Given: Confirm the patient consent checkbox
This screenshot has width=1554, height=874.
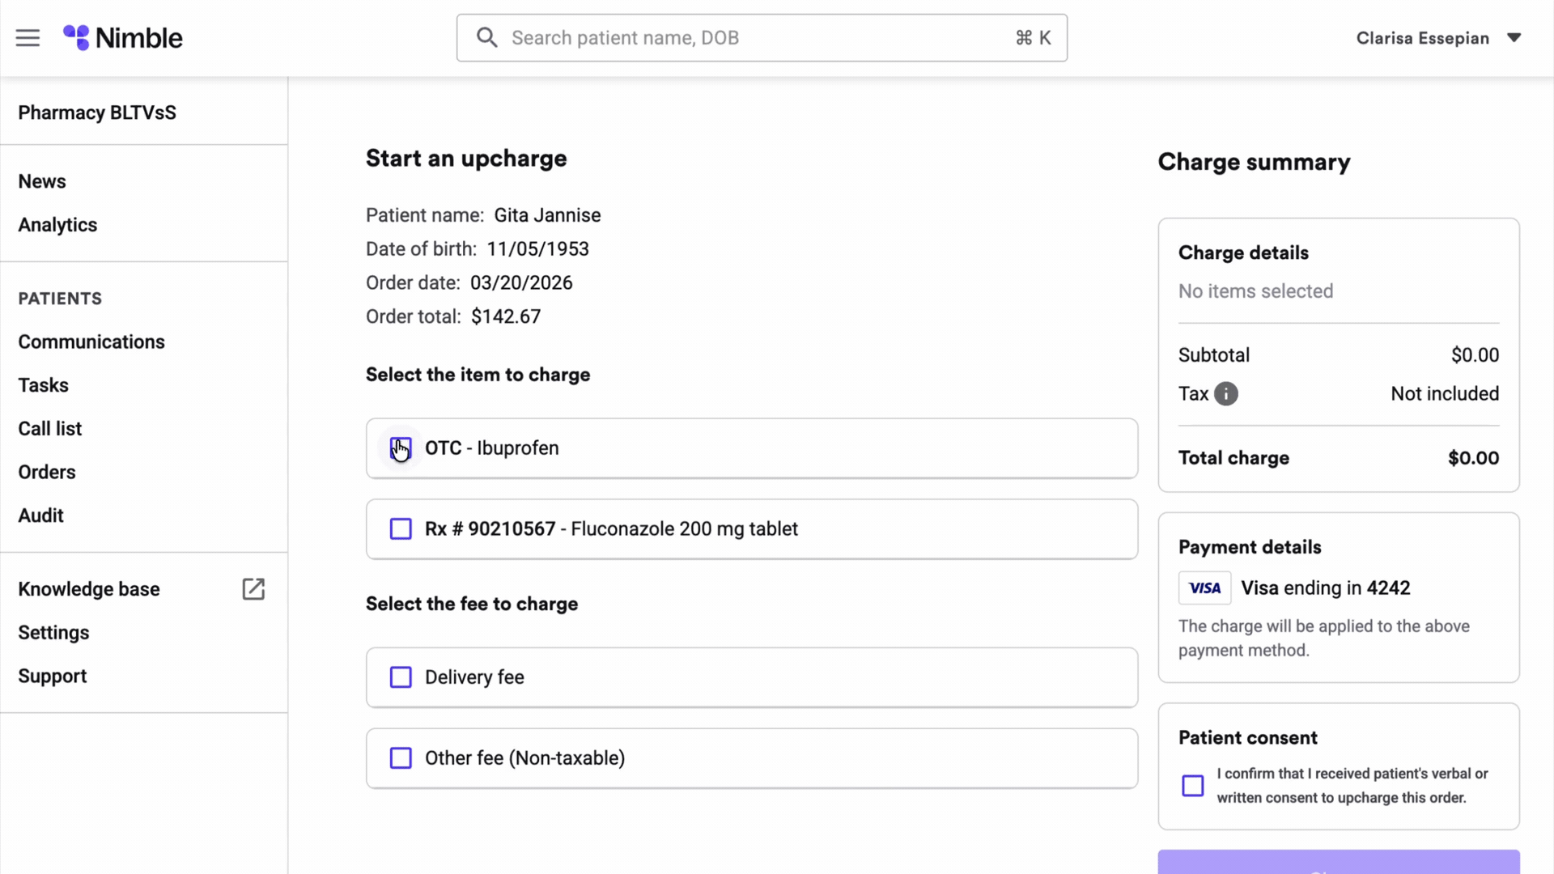Looking at the screenshot, I should point(1192,786).
